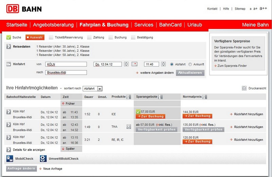272x177 pixels.
Task: Expand Details für alle anzeigen
Action: pos(8,150)
